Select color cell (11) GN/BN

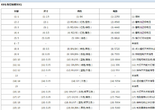point(79,65)
